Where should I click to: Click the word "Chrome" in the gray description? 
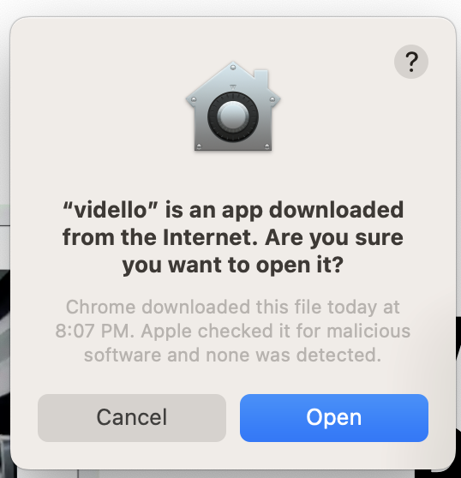[x=100, y=307]
